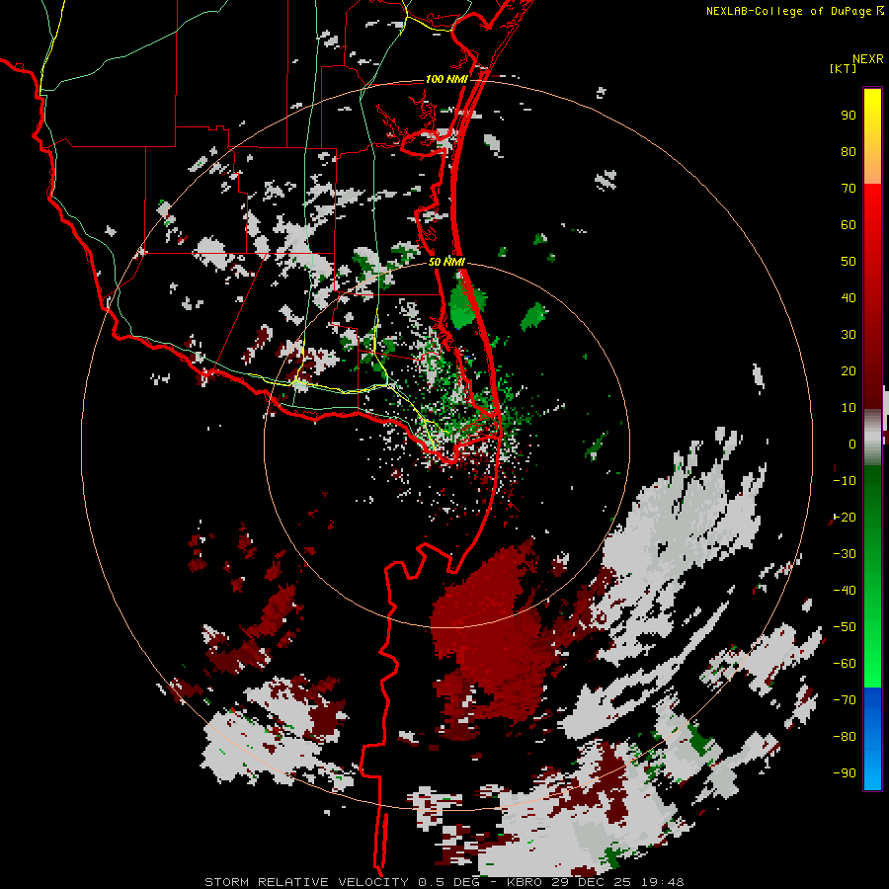Click the 40 value on the velocity scale
889x889 pixels.
point(849,297)
